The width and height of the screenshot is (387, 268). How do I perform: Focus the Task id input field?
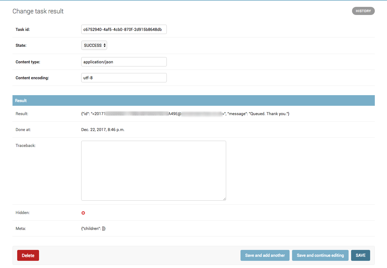point(124,29)
